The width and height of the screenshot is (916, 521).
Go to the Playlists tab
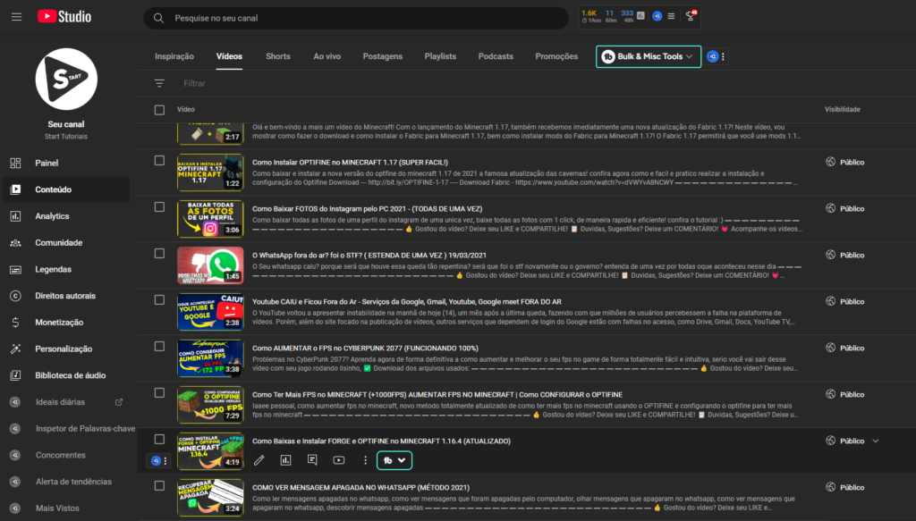click(440, 56)
